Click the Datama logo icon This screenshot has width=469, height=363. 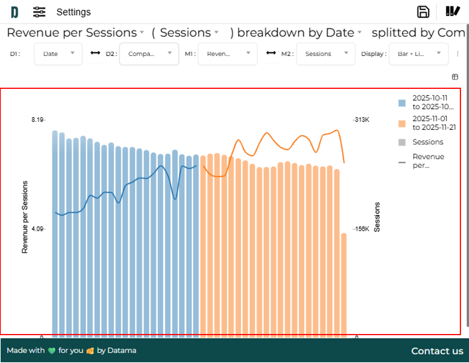click(x=14, y=12)
